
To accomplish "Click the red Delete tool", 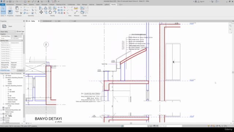I will [64, 13].
